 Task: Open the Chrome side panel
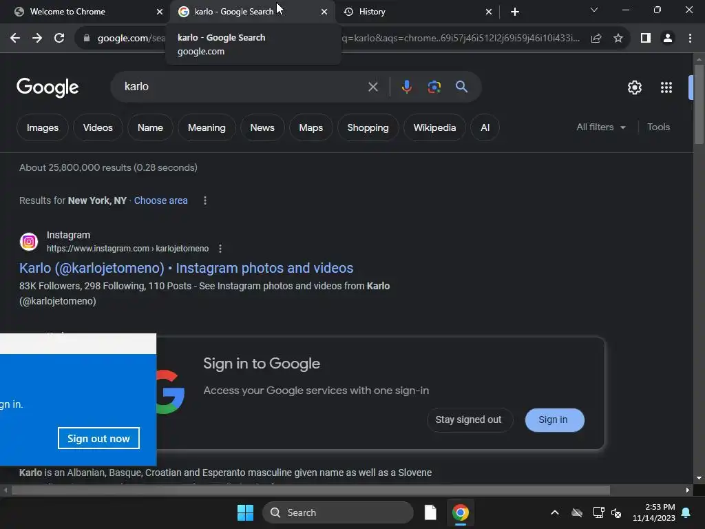point(646,39)
